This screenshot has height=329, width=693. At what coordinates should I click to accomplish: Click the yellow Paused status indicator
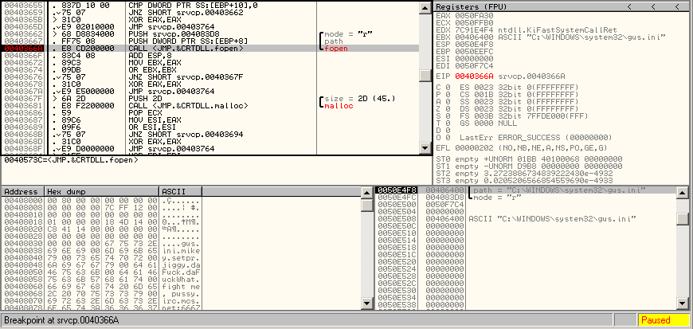pyautogui.click(x=663, y=320)
